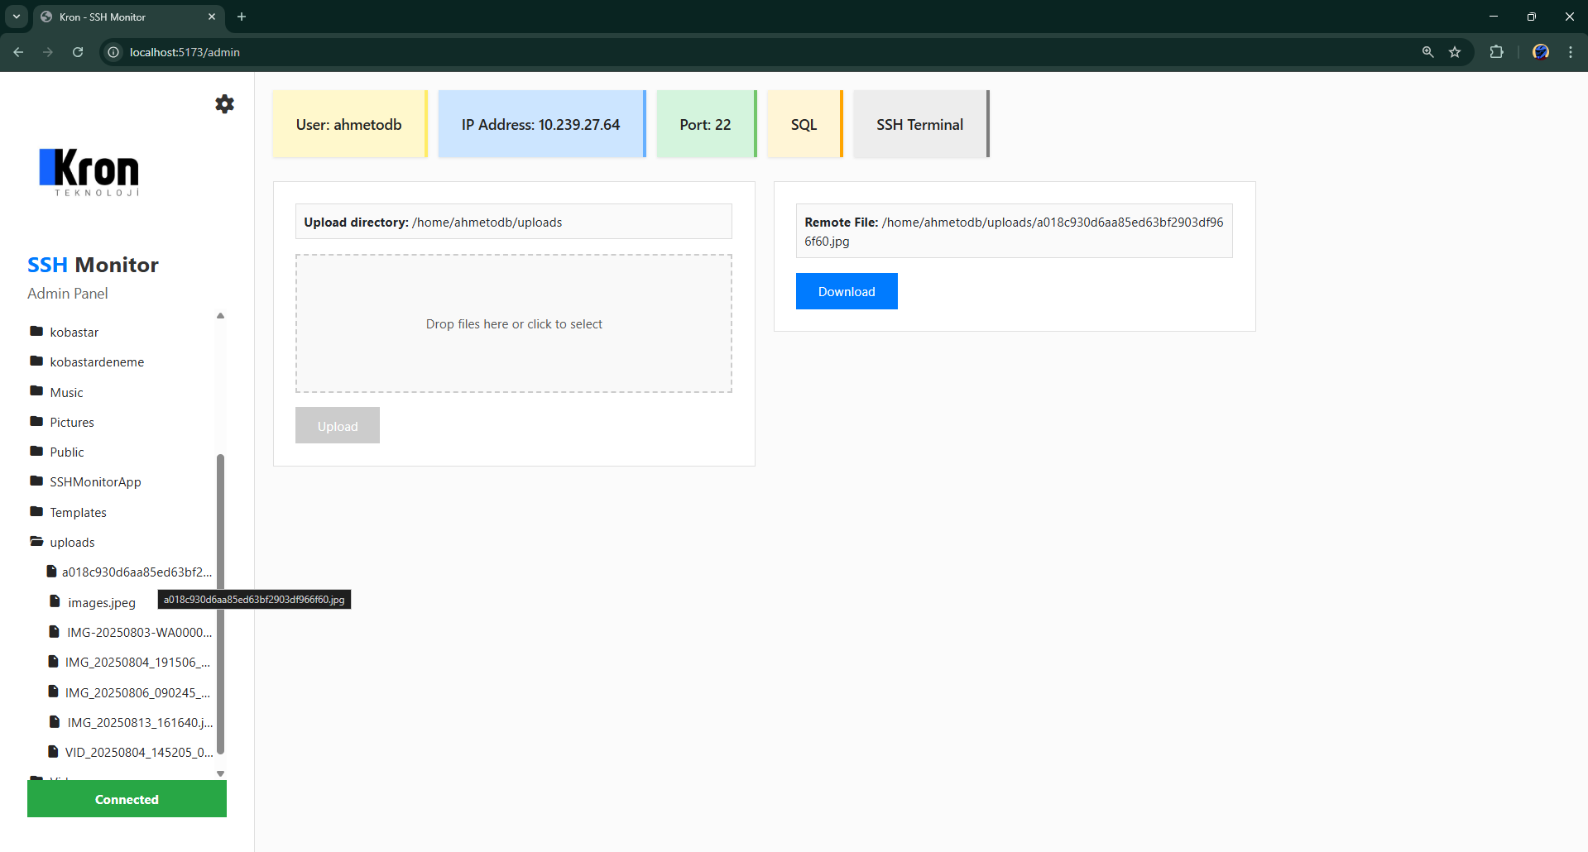Open the browser extensions puzzle icon
Image resolution: width=1588 pixels, height=852 pixels.
click(1497, 52)
